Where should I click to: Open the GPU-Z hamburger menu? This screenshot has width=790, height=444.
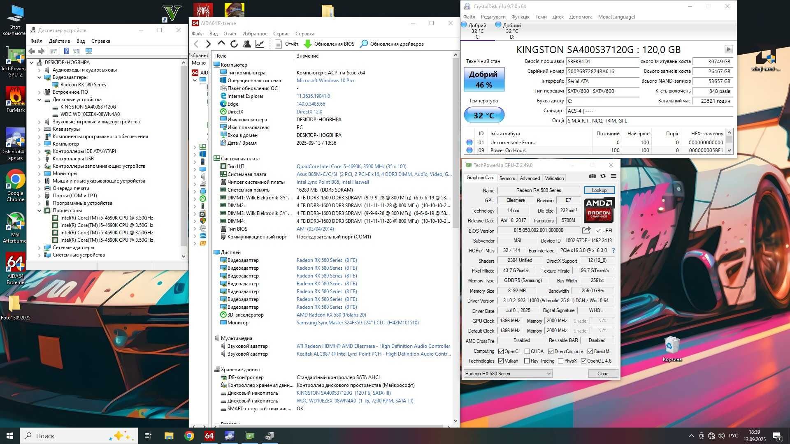(613, 176)
